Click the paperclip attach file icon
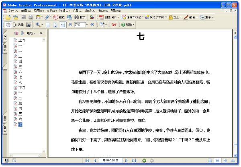The height and width of the screenshot is (167, 241). click(x=47, y=17)
